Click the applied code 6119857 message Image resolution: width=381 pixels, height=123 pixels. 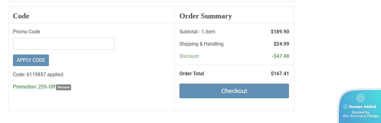[38, 74]
